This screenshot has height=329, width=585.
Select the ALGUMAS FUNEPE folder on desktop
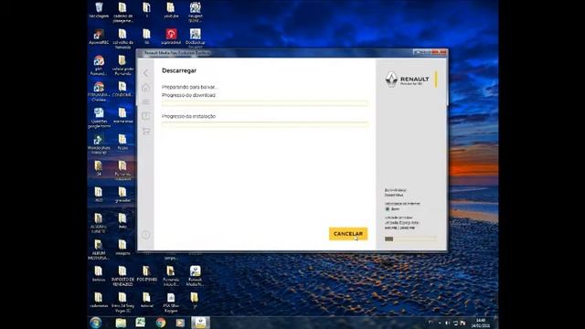(x=99, y=223)
